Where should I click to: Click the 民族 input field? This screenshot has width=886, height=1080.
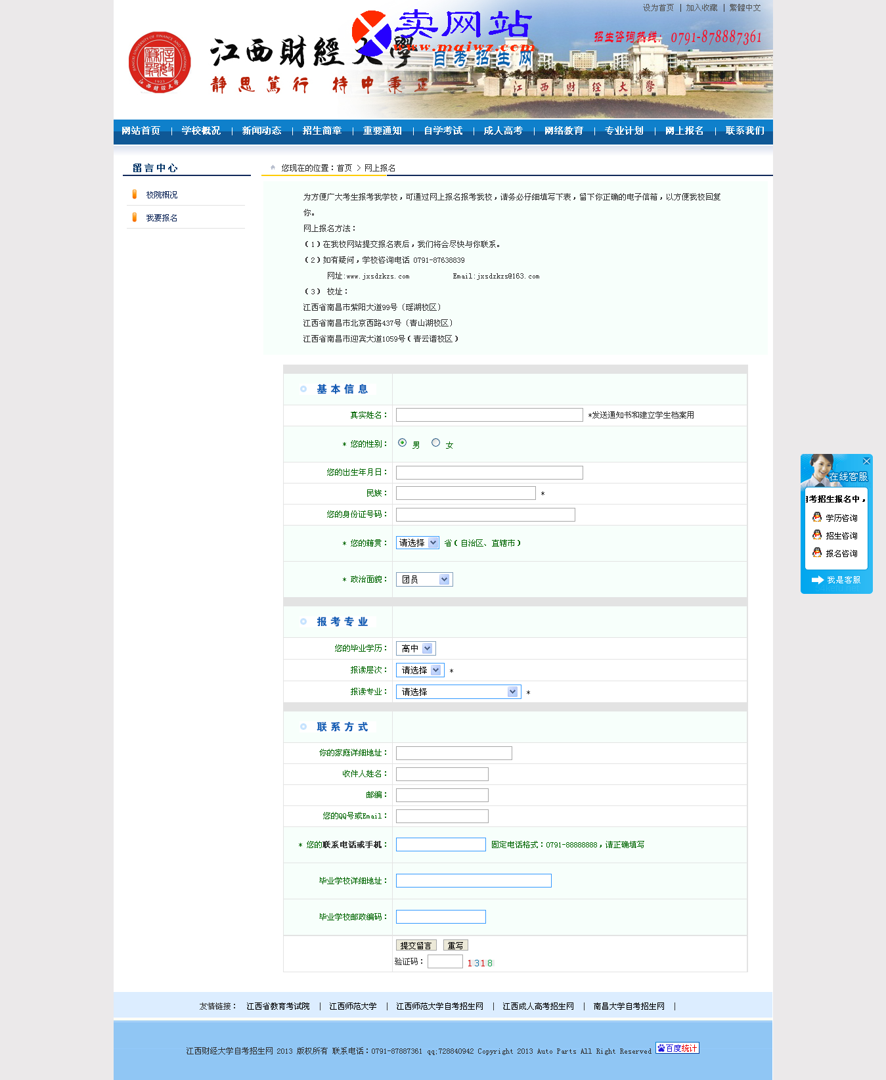466,493
